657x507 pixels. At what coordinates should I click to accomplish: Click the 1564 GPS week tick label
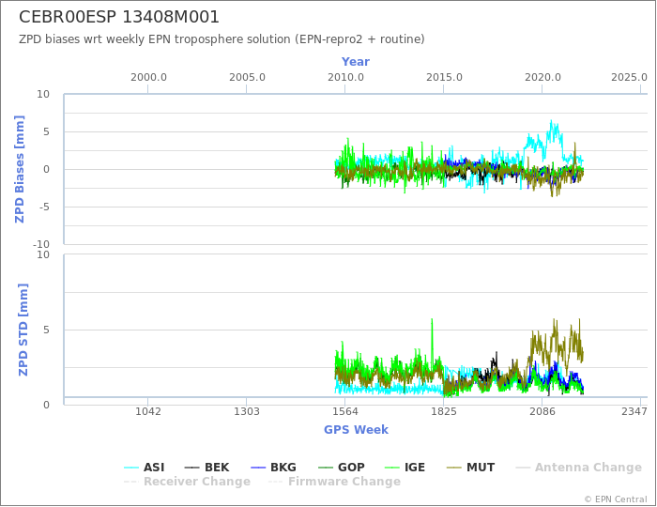click(345, 412)
